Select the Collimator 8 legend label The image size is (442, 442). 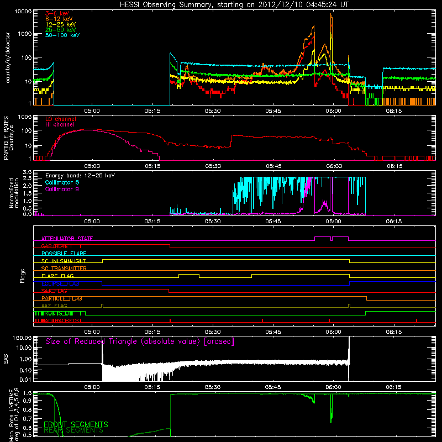point(62,182)
